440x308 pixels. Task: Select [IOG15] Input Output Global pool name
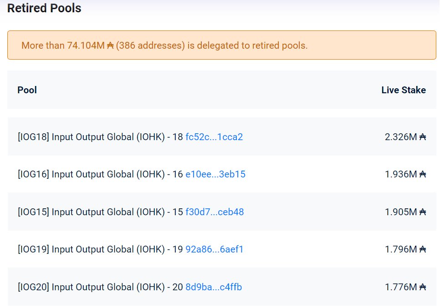tap(100, 212)
